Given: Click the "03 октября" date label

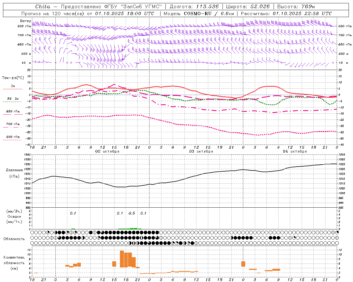Looking at the screenshot, I should click(x=201, y=151).
